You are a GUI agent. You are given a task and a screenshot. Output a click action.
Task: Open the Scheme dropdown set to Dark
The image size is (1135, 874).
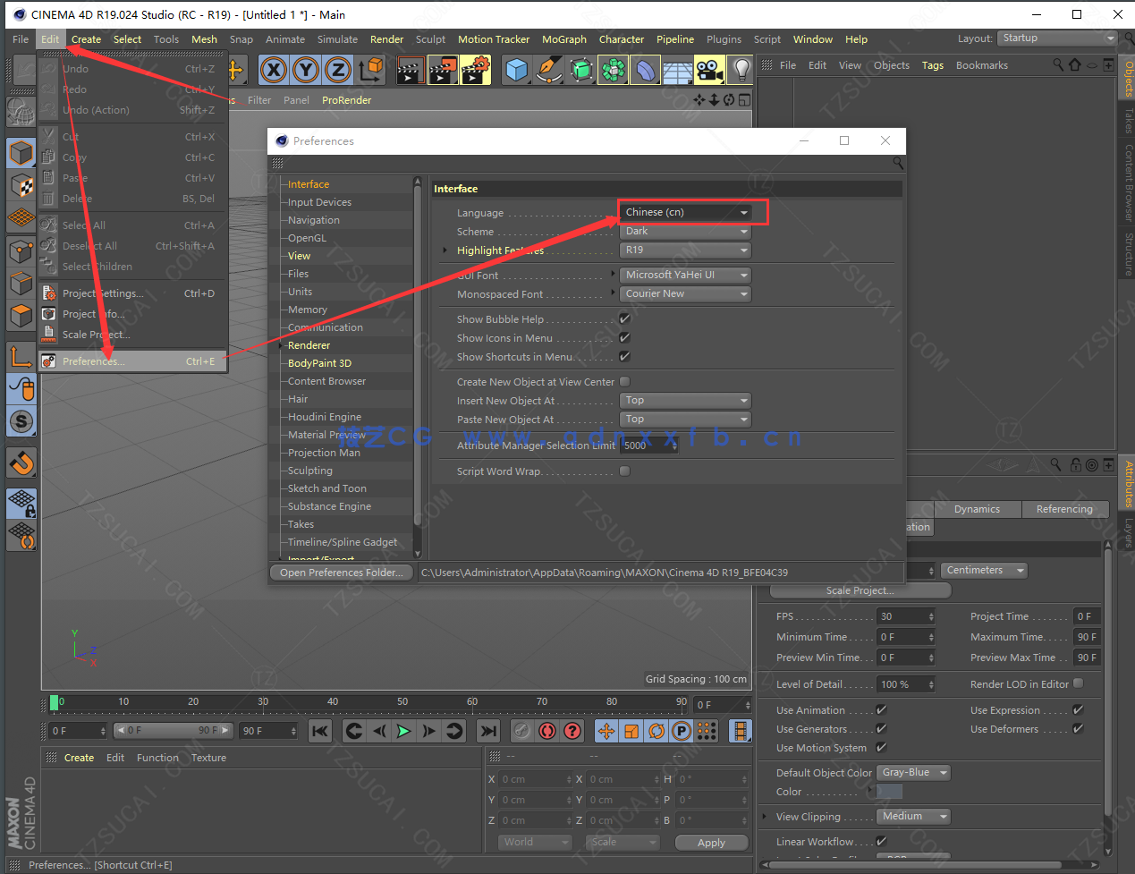coord(685,231)
